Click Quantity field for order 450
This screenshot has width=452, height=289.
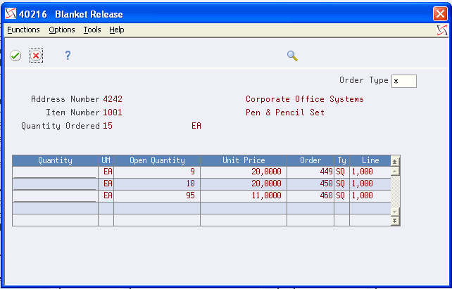(55, 184)
